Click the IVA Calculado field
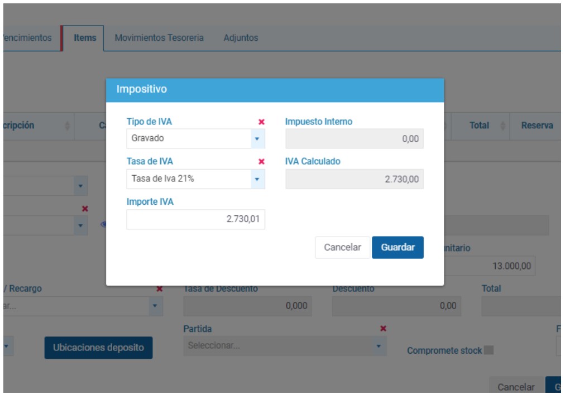This screenshot has width=565, height=395. tap(355, 179)
